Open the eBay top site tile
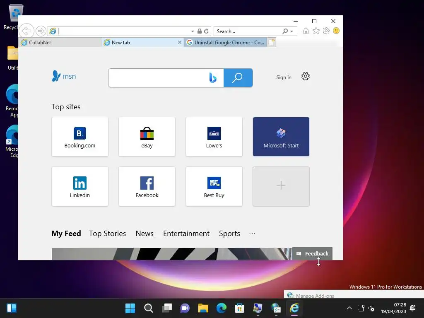 [x=147, y=137]
